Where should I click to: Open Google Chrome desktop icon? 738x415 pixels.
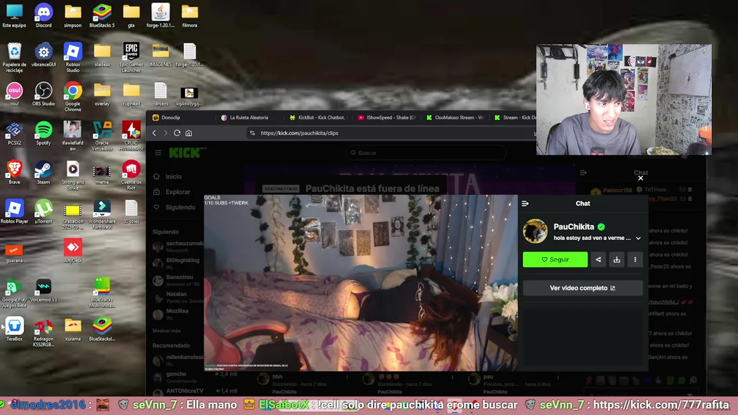(73, 97)
